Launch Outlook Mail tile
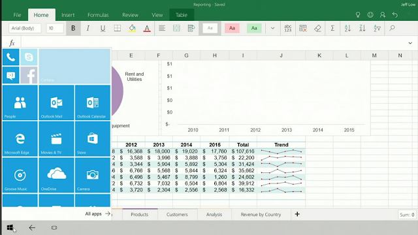Viewport: 418px width, 235px height. click(x=56, y=102)
